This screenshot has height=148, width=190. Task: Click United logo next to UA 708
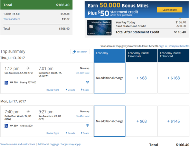pos(6,83)
